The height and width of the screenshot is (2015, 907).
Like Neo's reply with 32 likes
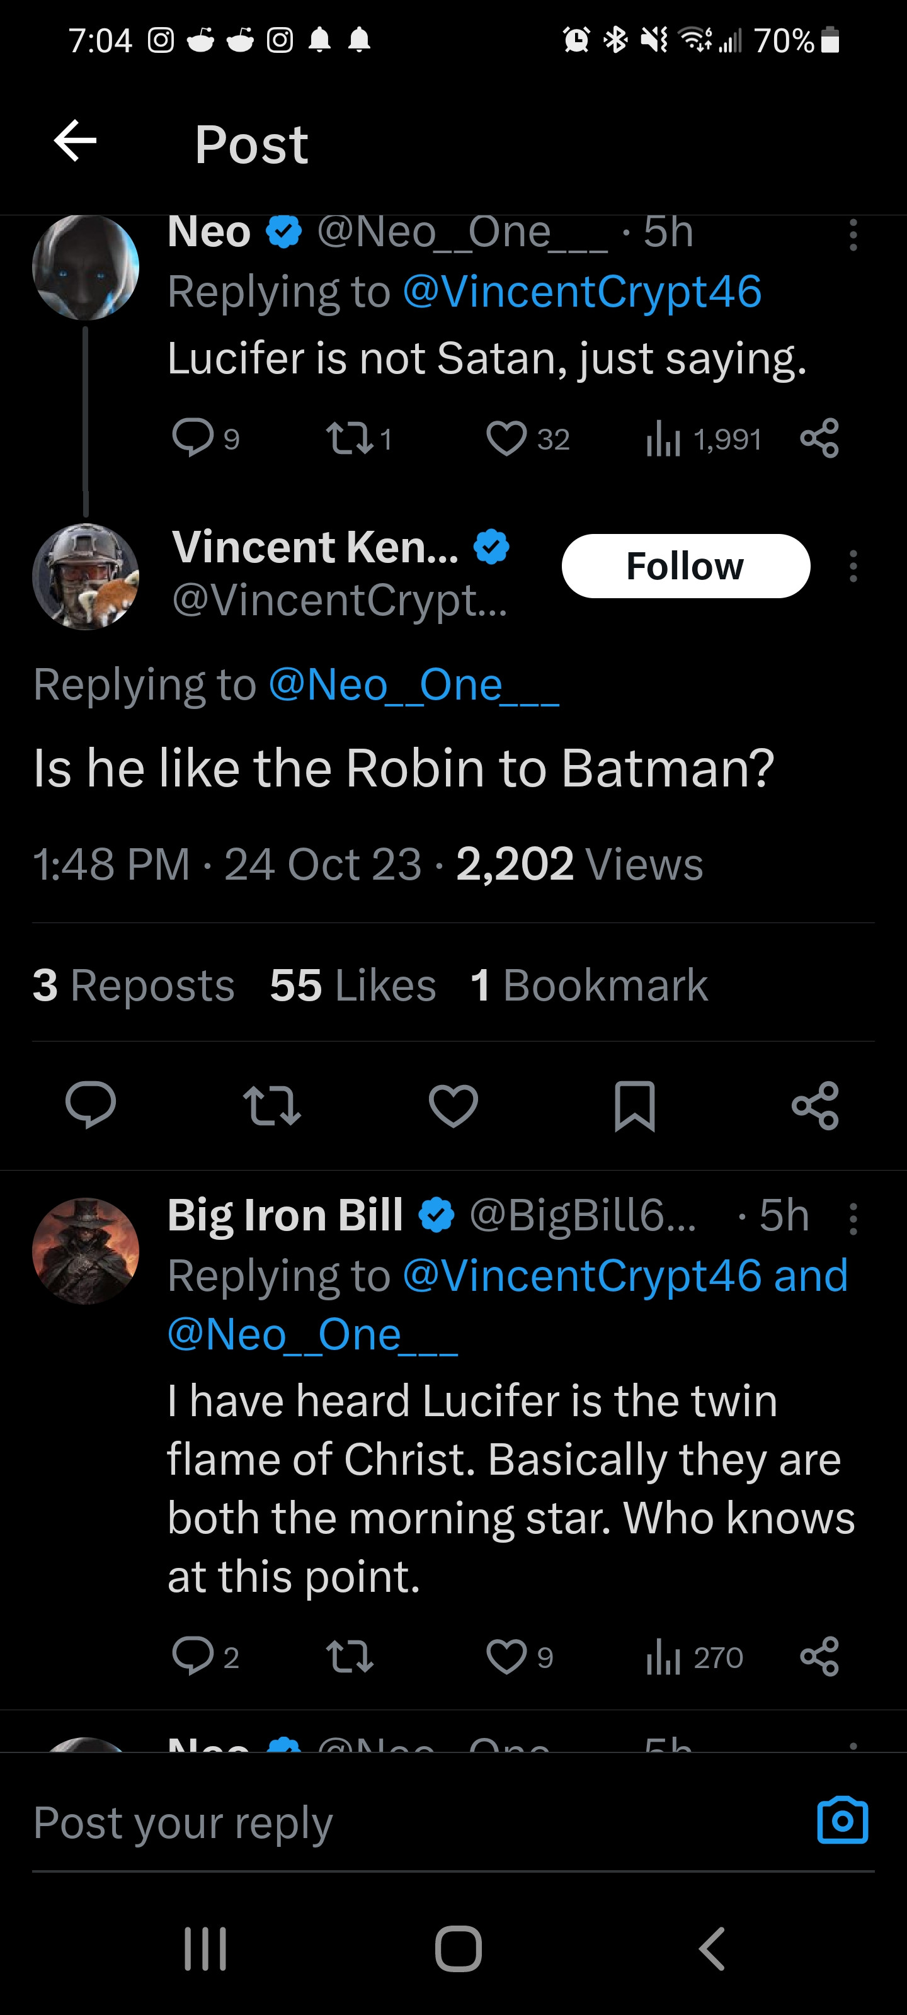(506, 438)
